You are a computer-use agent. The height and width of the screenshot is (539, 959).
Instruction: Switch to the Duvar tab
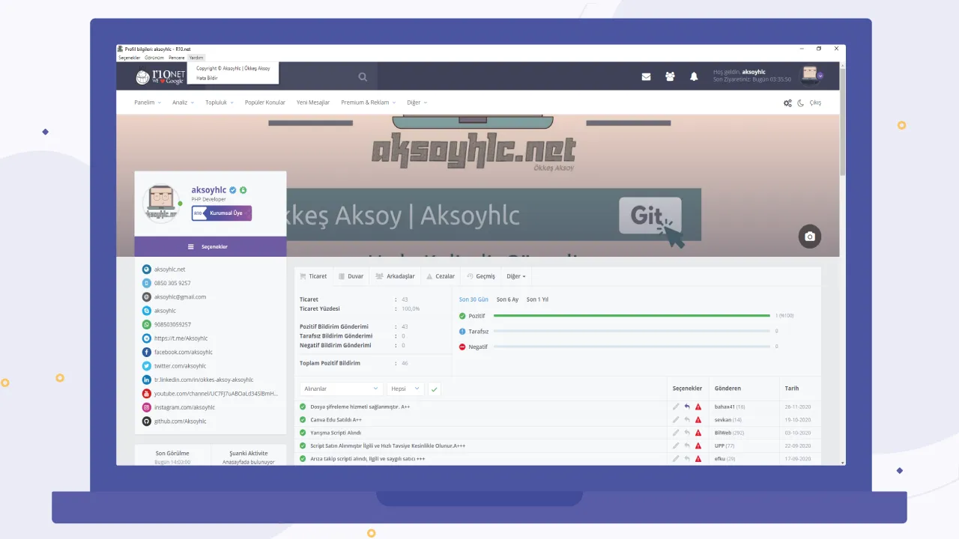(350, 276)
